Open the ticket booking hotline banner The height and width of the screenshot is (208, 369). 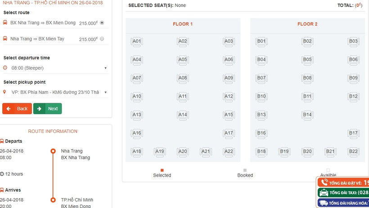click(343, 182)
